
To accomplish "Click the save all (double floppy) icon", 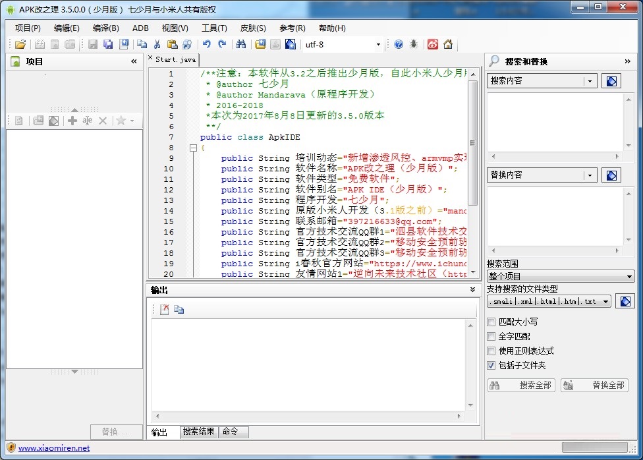I will pos(108,44).
